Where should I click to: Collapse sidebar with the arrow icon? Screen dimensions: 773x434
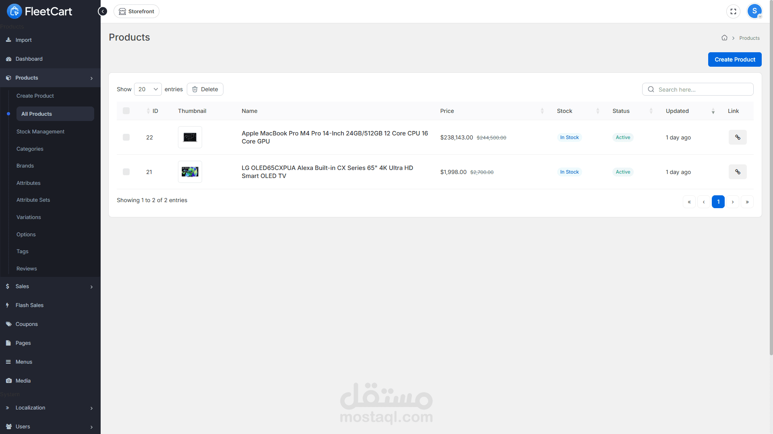[103, 11]
